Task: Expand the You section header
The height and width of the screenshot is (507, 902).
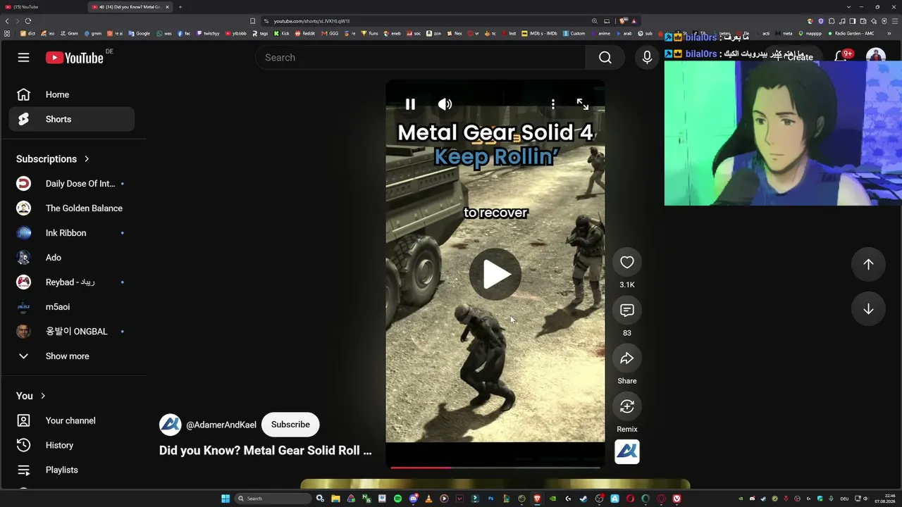Action: click(31, 396)
